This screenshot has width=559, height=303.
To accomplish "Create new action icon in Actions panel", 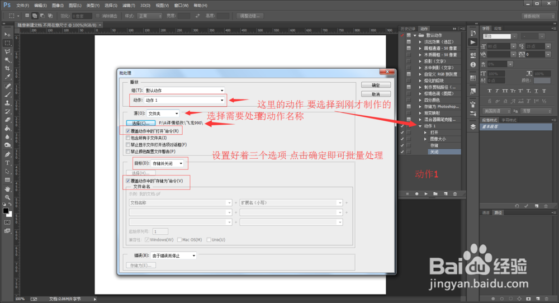I will point(446,193).
